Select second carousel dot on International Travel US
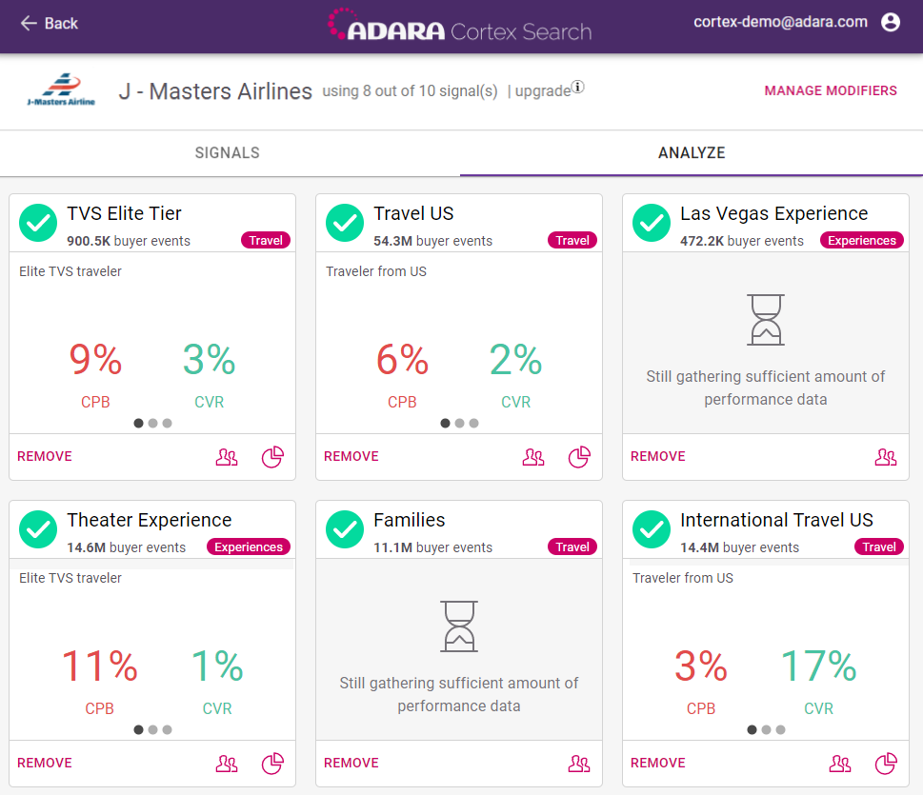This screenshot has height=795, width=923. (x=767, y=729)
